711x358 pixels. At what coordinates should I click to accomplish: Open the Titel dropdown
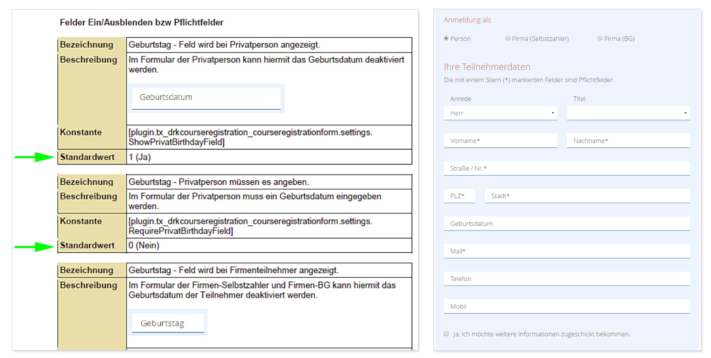coord(628,113)
